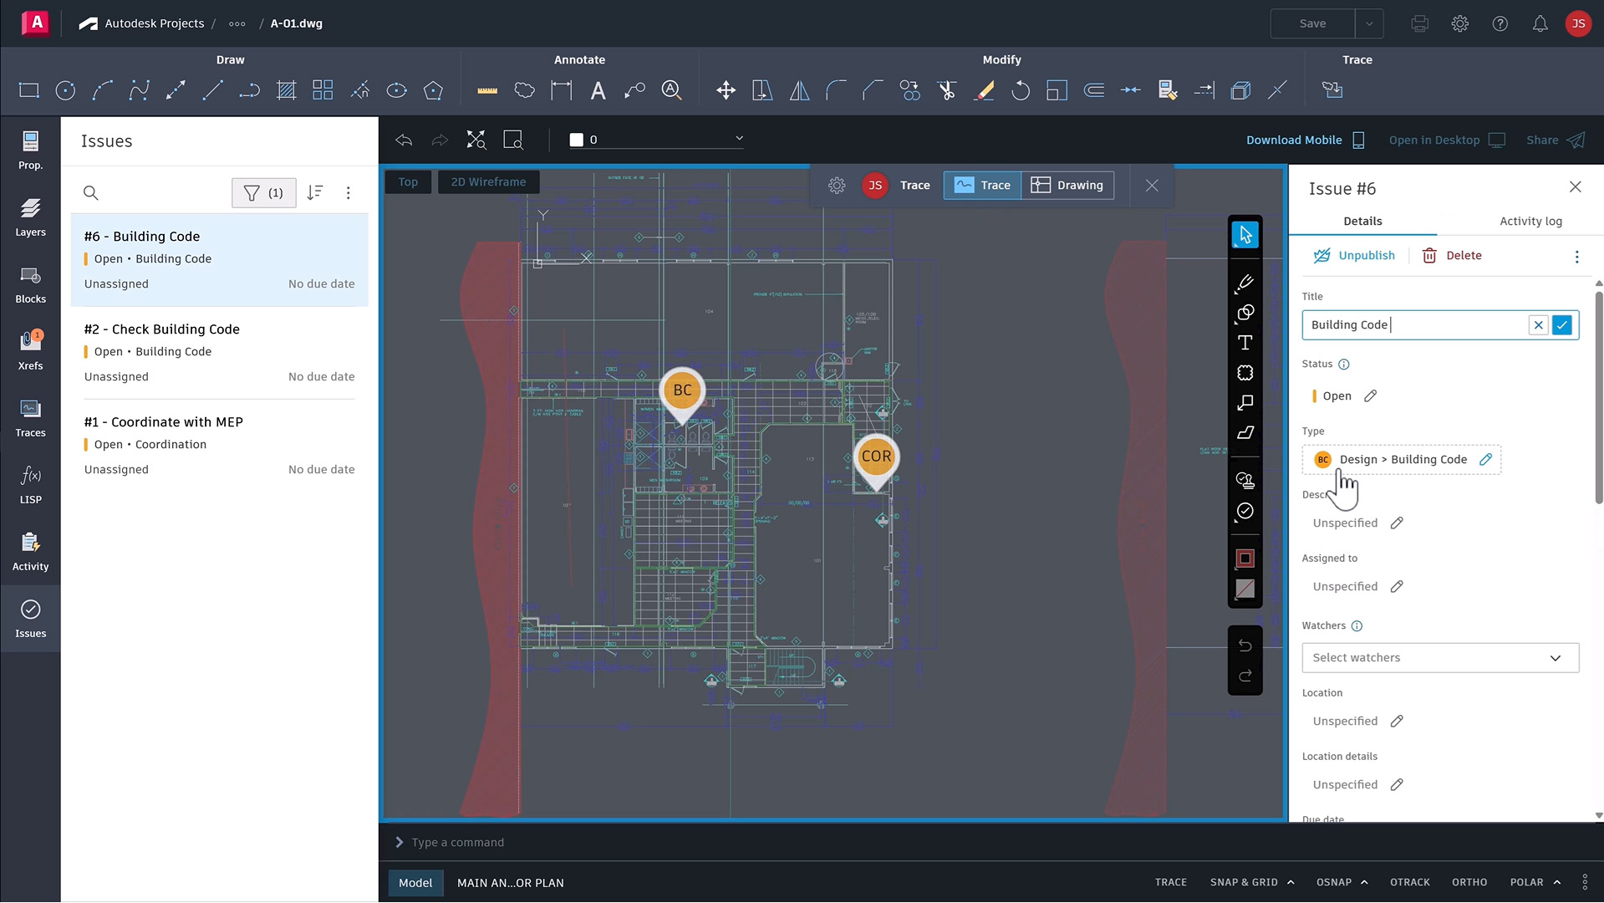Select the Erase tool in Modify
This screenshot has width=1604, height=903.
(985, 90)
